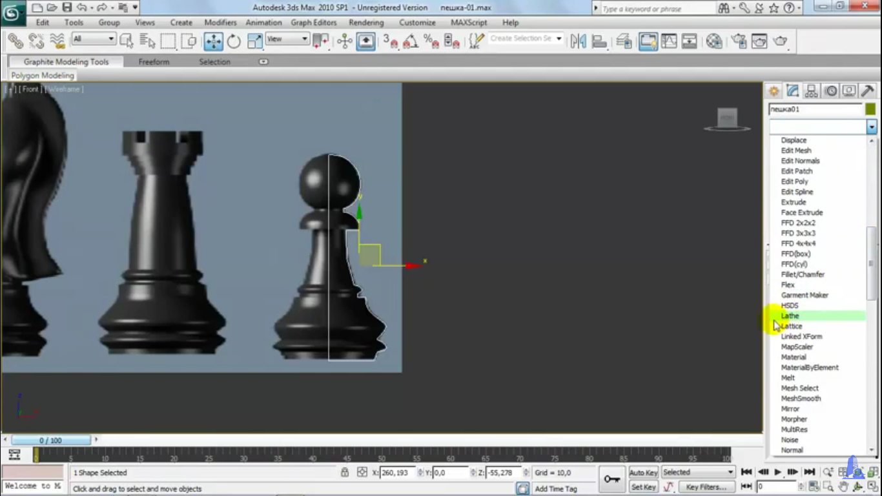Open the Utilities panel hammer icon
Screen dimensions: 882x496
pos(868,91)
